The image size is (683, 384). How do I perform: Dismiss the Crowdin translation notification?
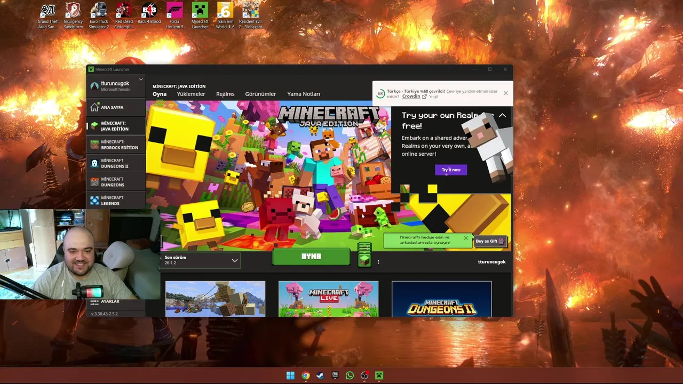click(505, 93)
